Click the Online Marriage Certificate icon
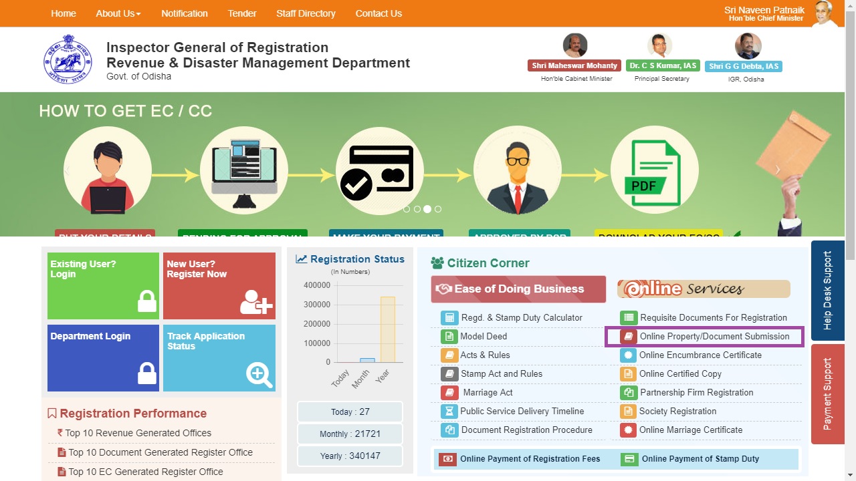Screen dimensions: 856x481 627,430
